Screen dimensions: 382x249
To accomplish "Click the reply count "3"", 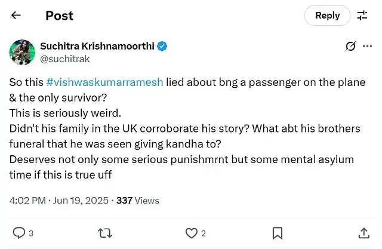I will (32, 233).
